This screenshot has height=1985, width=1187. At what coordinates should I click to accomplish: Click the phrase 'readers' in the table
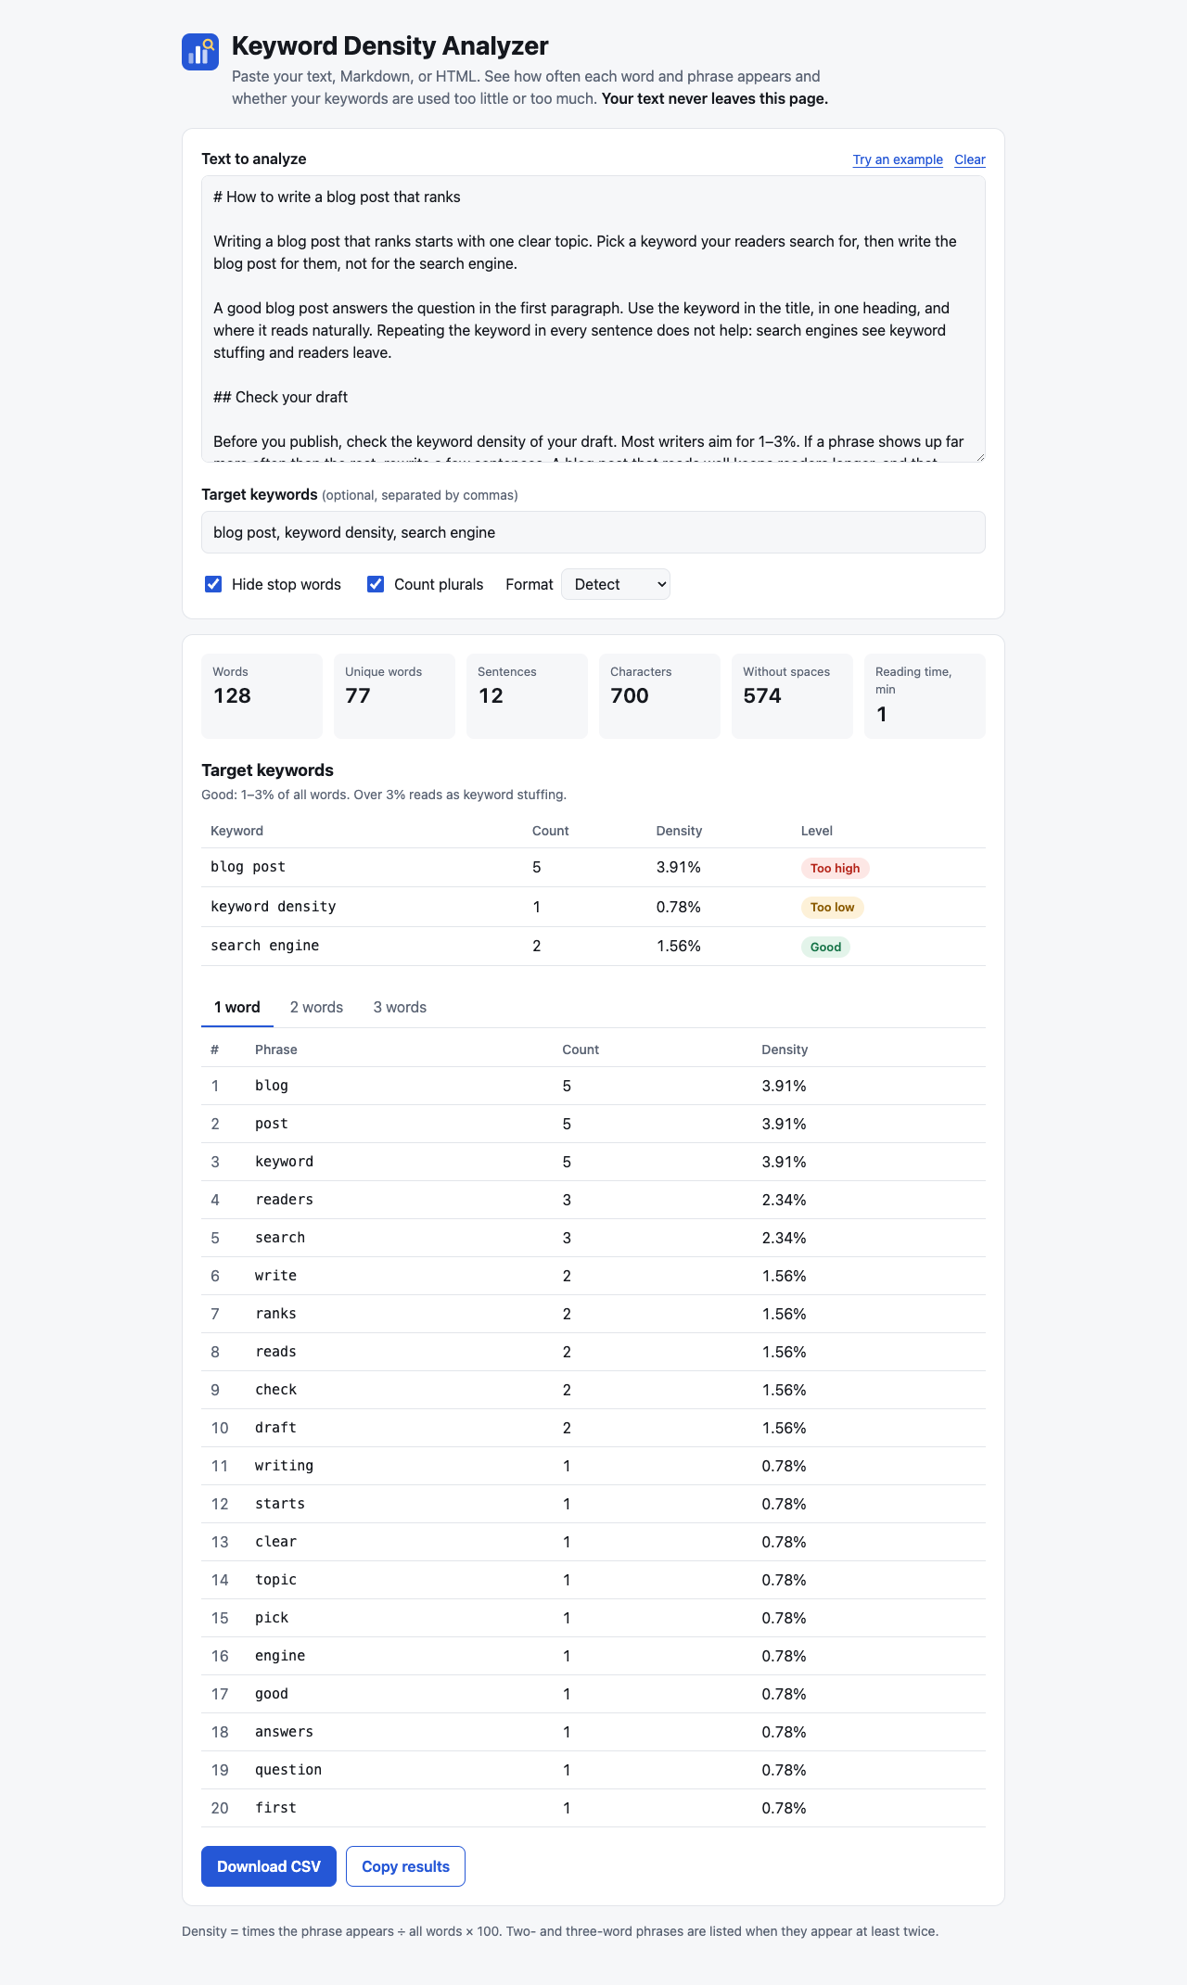pos(285,1200)
